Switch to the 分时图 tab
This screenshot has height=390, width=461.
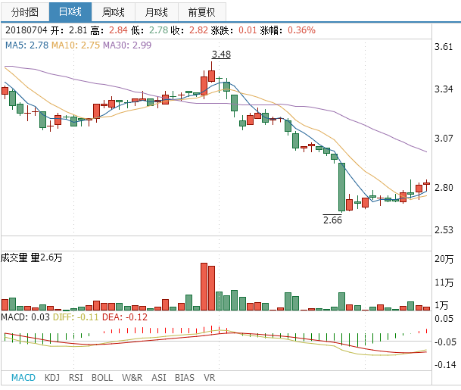[x=25, y=12]
